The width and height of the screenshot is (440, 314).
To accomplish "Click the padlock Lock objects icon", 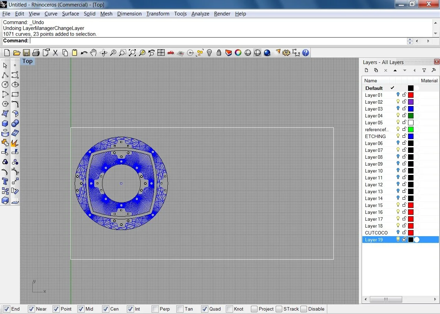I will click(x=219, y=53).
